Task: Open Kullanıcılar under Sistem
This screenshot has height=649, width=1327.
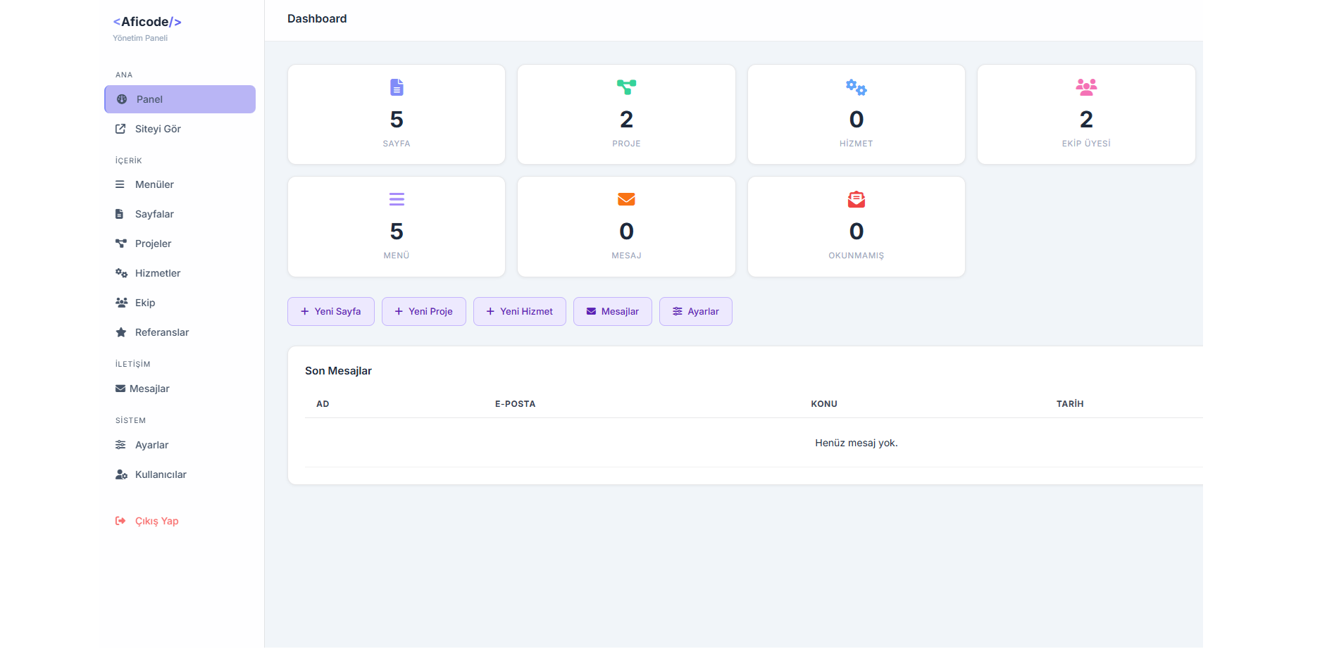Action: coord(160,474)
